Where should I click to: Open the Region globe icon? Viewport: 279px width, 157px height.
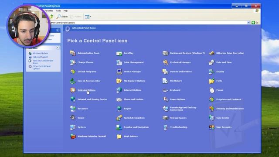pyautogui.click(x=119, y=109)
